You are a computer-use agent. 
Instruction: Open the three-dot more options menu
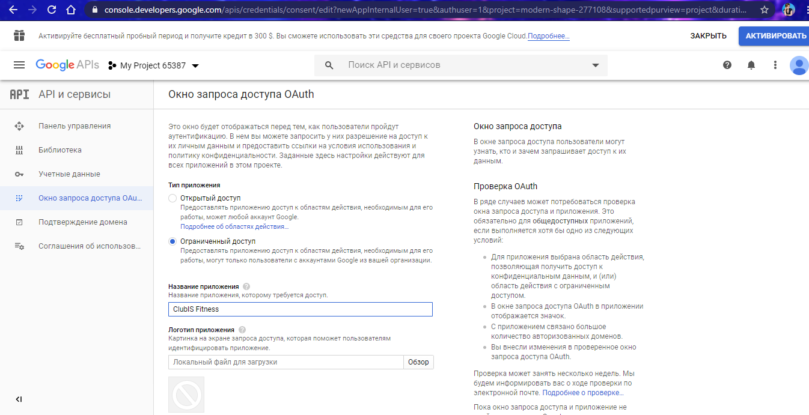(x=775, y=65)
